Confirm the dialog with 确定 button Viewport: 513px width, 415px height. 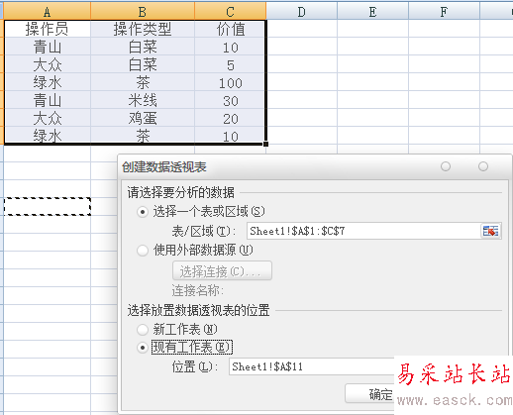click(x=369, y=393)
